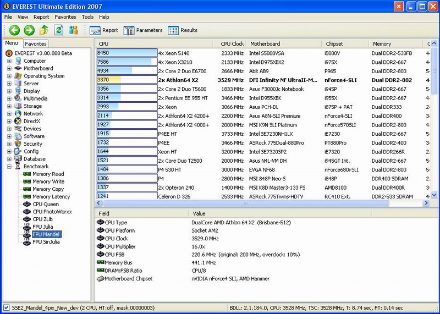Expand the Motherboard tree node
This screenshot has width=440, height=314.
click(9, 69)
